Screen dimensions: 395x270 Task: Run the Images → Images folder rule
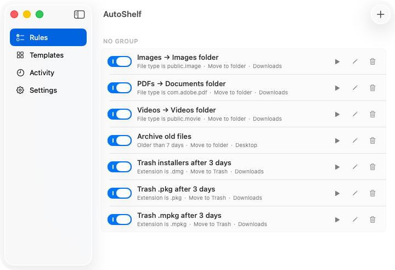337,62
